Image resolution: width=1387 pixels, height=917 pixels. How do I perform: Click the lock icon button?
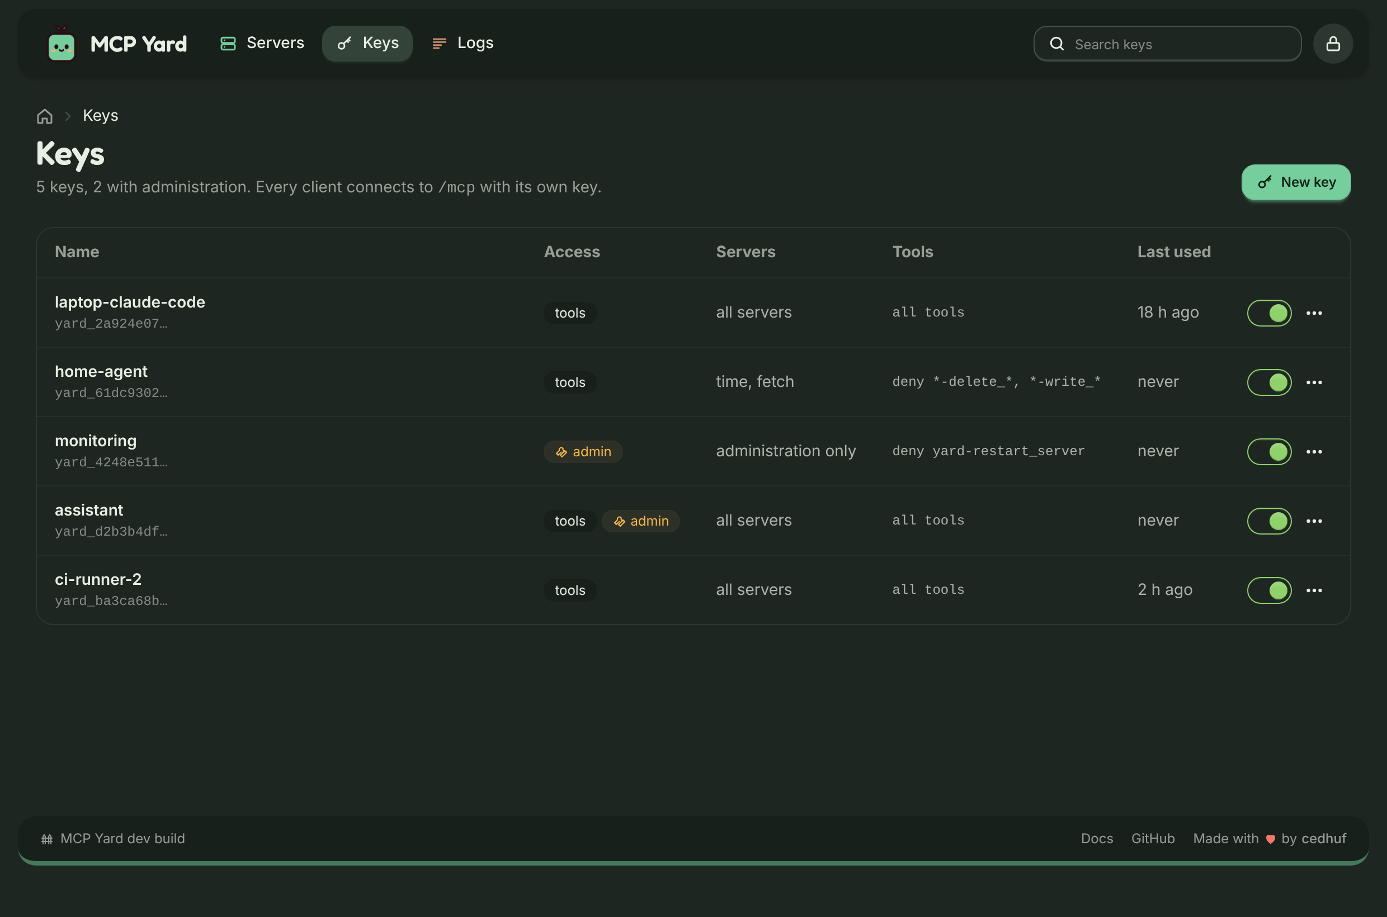pyautogui.click(x=1333, y=44)
